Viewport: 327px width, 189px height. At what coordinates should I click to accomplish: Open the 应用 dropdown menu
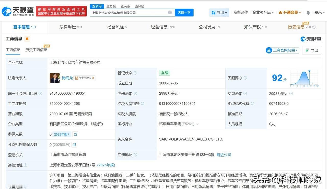[219, 13]
